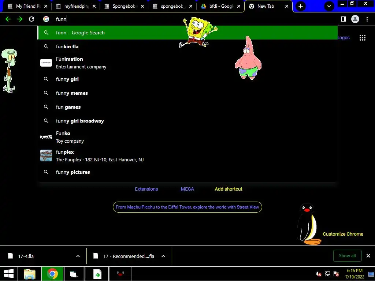Open the Google apps grid
The image size is (375, 281).
coord(363,38)
